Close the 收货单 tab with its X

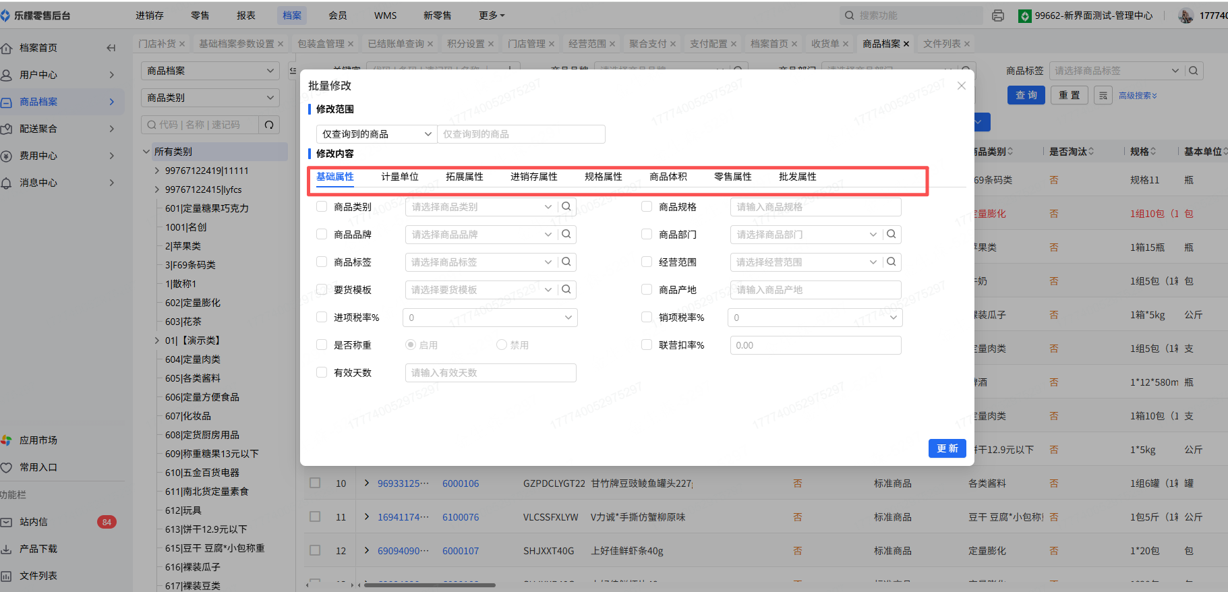tap(846, 44)
